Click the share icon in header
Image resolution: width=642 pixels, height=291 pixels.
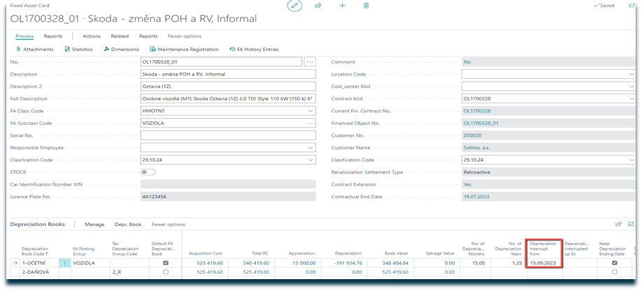point(318,6)
